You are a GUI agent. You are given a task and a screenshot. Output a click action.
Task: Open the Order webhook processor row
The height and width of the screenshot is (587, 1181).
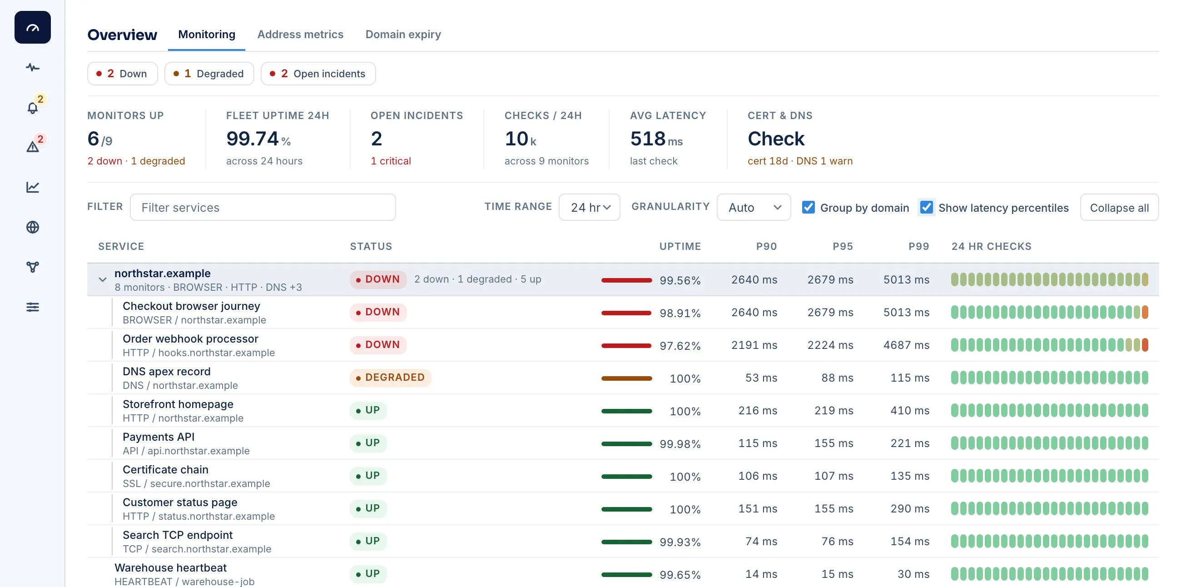[623, 345]
